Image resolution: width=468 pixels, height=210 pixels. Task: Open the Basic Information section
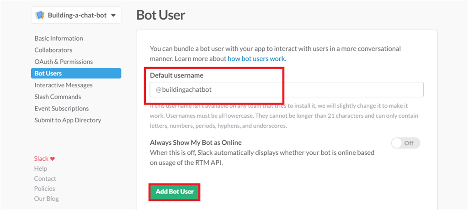point(58,38)
